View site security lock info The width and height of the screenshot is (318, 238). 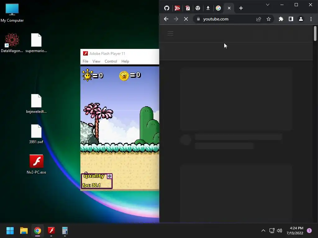(198, 19)
